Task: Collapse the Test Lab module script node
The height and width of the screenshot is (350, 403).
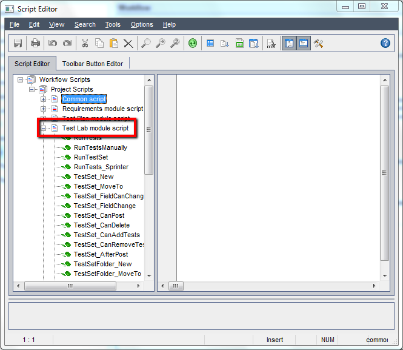Action: pos(43,128)
